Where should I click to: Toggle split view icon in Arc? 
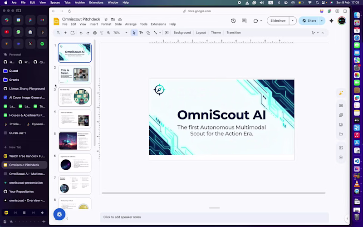coord(345,11)
